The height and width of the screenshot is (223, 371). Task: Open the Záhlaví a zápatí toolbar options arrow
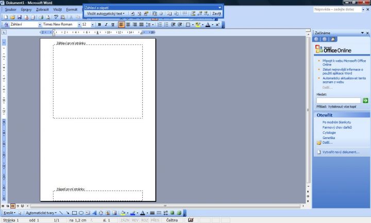pos(220,8)
